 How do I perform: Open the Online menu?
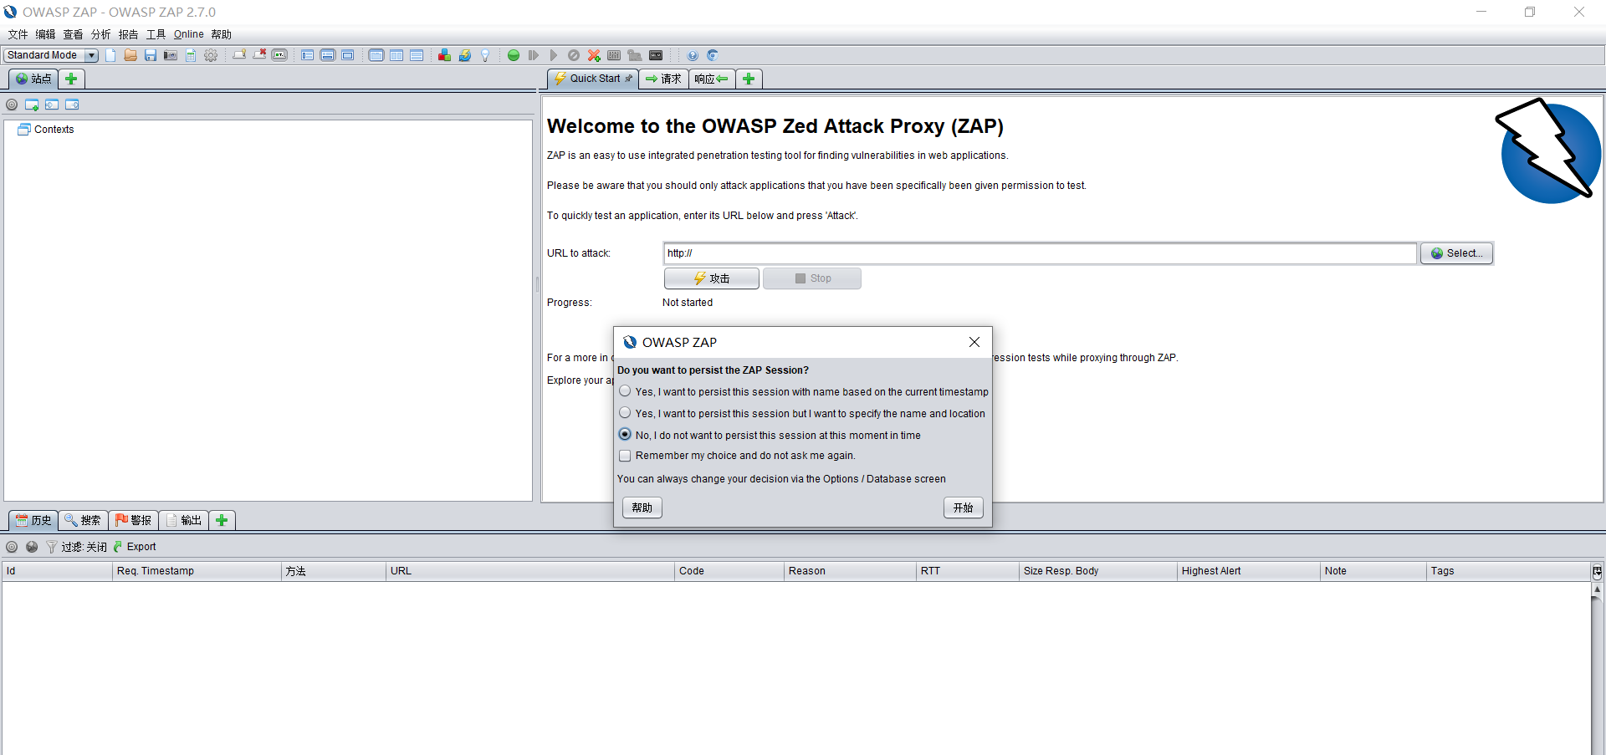coord(189,34)
